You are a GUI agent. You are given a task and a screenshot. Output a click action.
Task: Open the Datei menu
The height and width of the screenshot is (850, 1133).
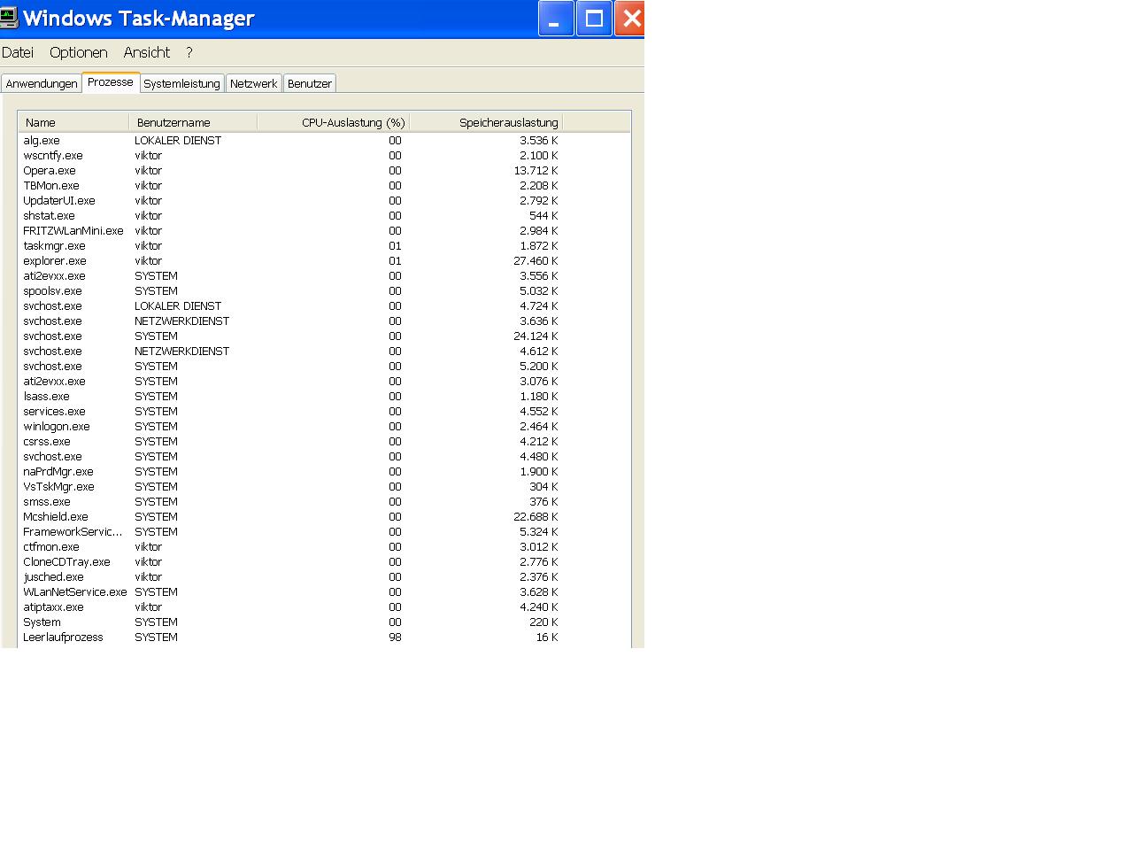[18, 53]
